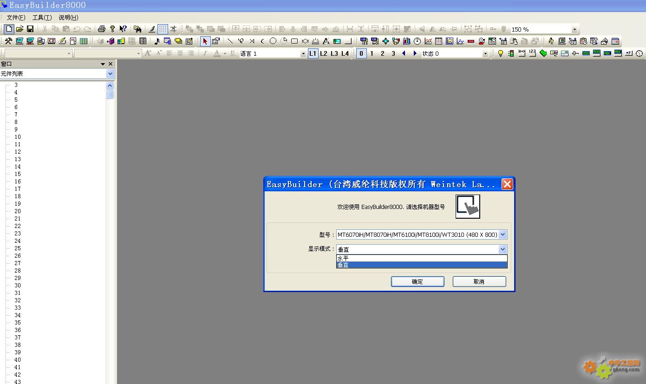Close the 窗口 side panel
Viewport: 646px width, 384px height.
click(x=111, y=64)
